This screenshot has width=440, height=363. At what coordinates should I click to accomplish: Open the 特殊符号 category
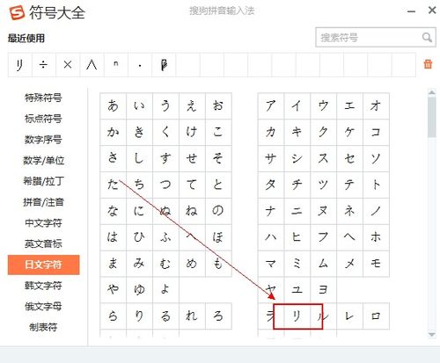point(43,98)
